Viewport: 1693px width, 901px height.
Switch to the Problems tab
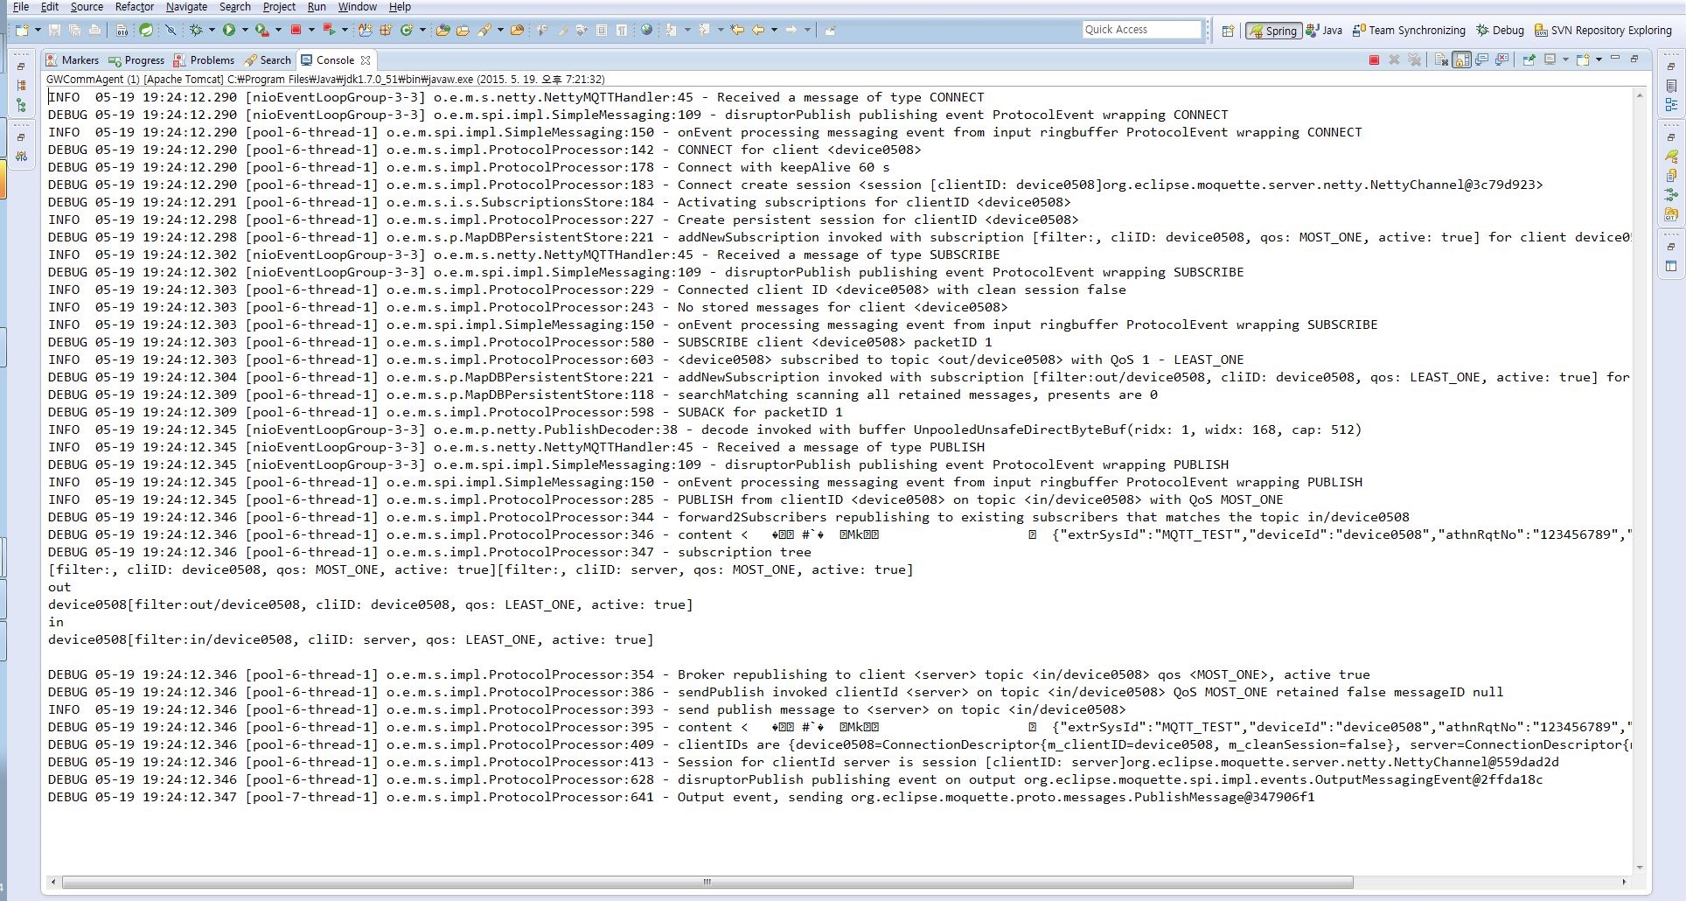click(x=204, y=60)
